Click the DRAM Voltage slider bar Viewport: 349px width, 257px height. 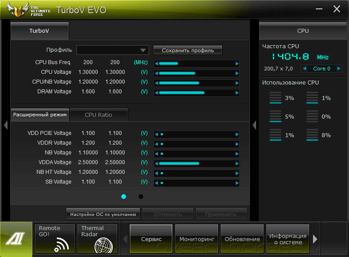tap(197, 93)
